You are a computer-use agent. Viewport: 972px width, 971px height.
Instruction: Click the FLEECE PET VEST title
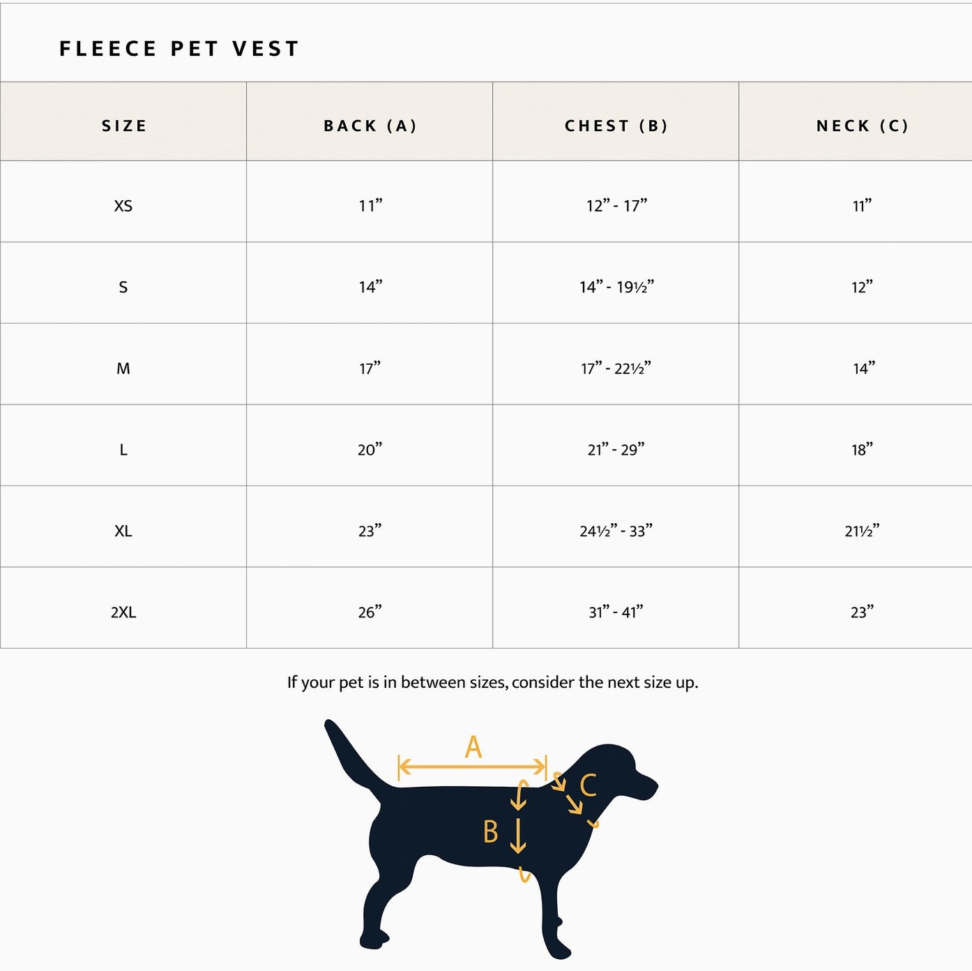pyautogui.click(x=179, y=49)
